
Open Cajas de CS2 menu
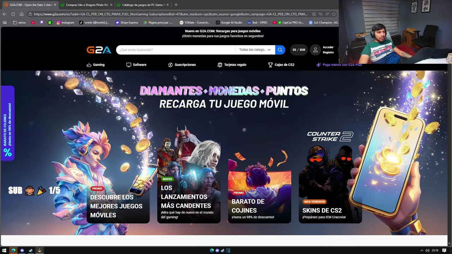coord(281,65)
